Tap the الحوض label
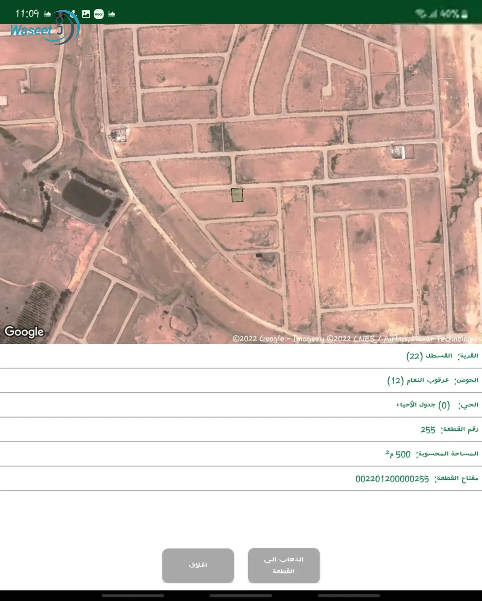 (466, 380)
